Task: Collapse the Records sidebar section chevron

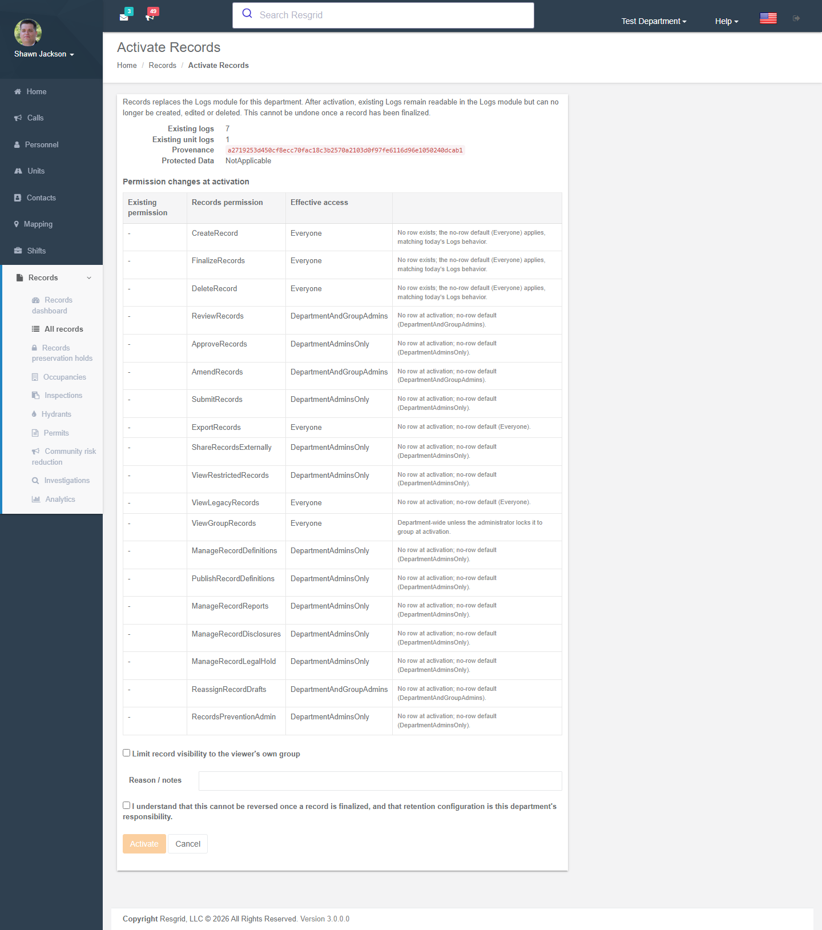Action: tap(89, 278)
